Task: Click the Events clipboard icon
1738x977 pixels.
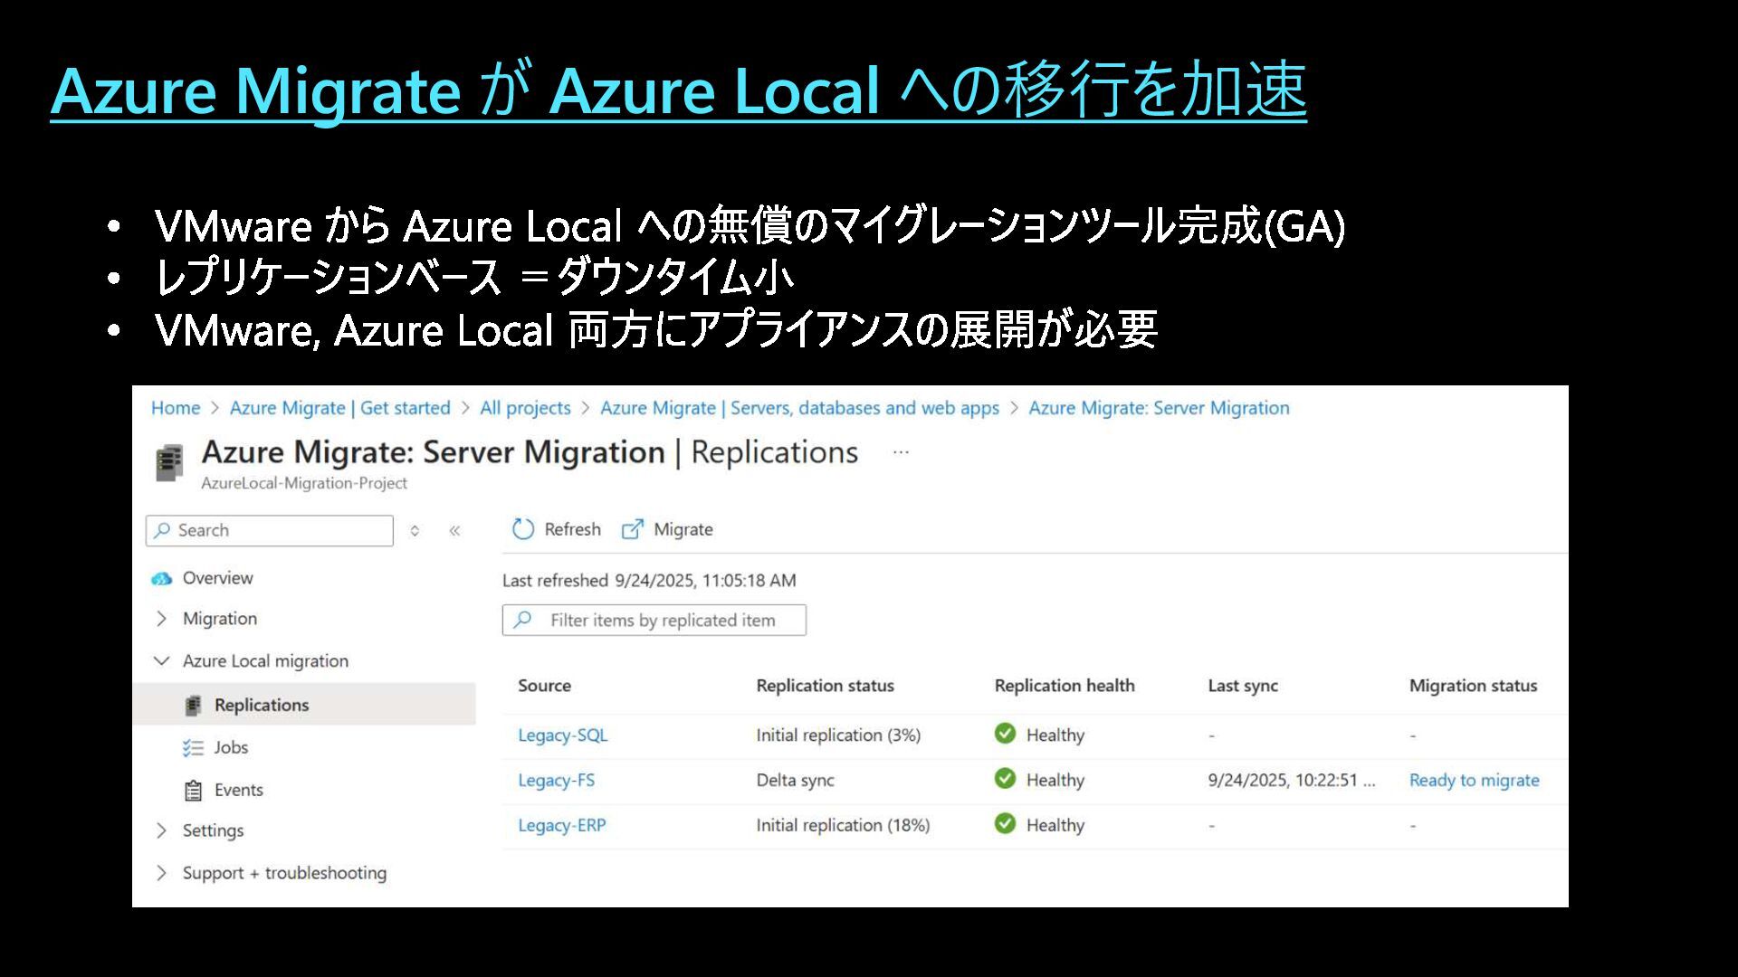Action: [193, 791]
